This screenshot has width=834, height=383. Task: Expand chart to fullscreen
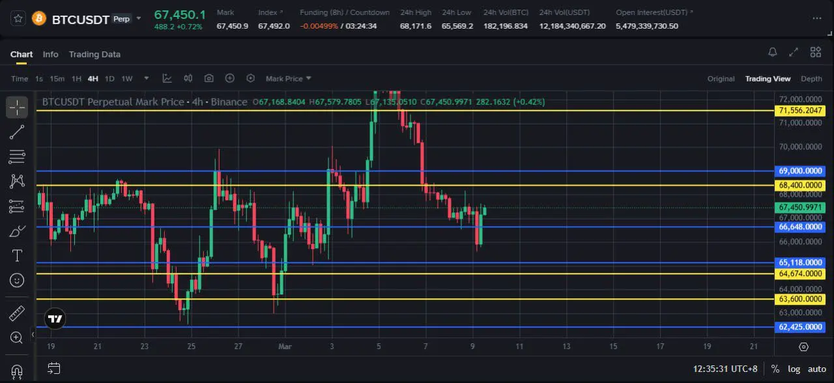point(794,52)
